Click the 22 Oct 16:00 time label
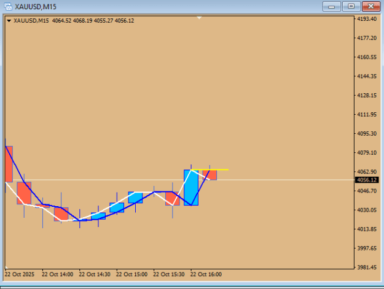This screenshot has width=384, height=289. click(x=206, y=274)
